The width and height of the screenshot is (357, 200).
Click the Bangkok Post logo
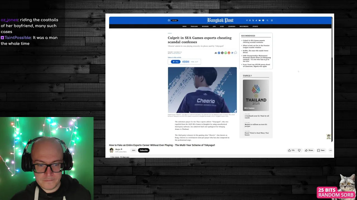pos(220,20)
